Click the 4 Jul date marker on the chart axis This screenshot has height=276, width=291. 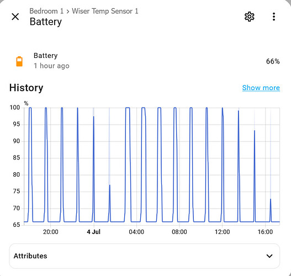(93, 232)
